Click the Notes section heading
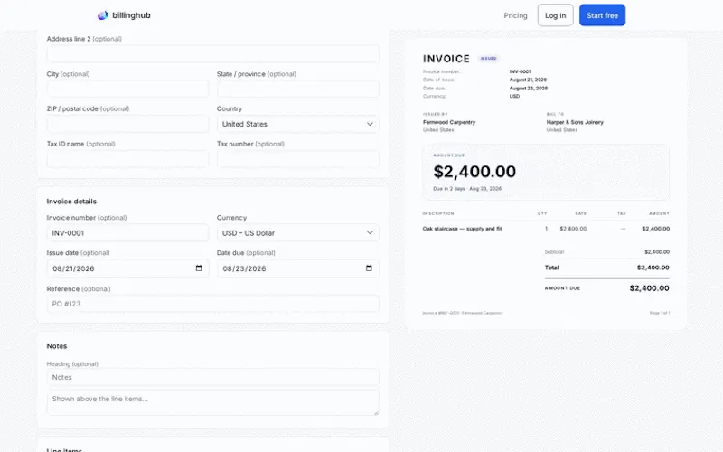The height and width of the screenshot is (452, 723). tap(57, 346)
